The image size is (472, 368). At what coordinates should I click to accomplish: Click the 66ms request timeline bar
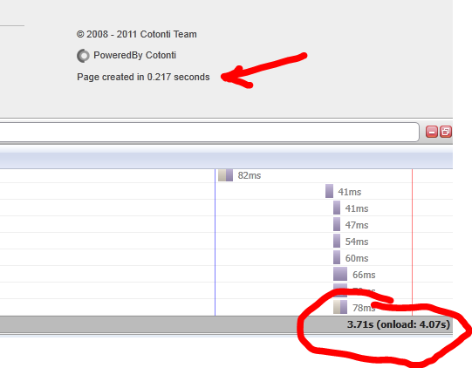point(340,274)
